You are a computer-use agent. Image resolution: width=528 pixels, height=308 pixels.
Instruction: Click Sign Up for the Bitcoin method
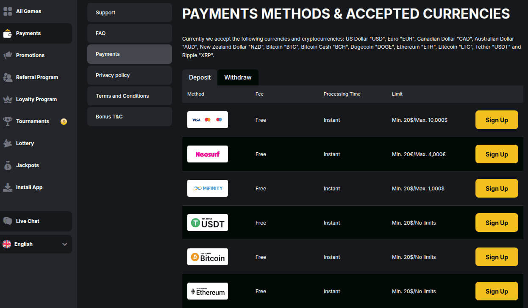click(x=496, y=257)
